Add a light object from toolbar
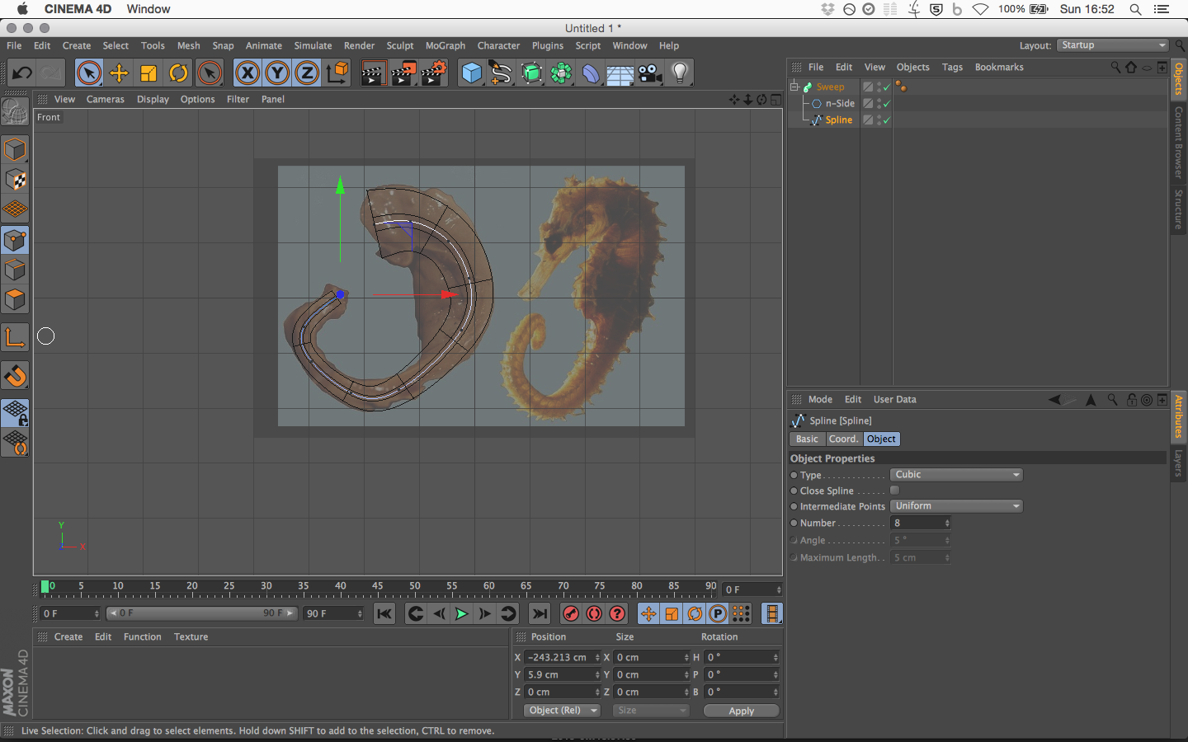This screenshot has height=742, width=1188. click(x=680, y=73)
